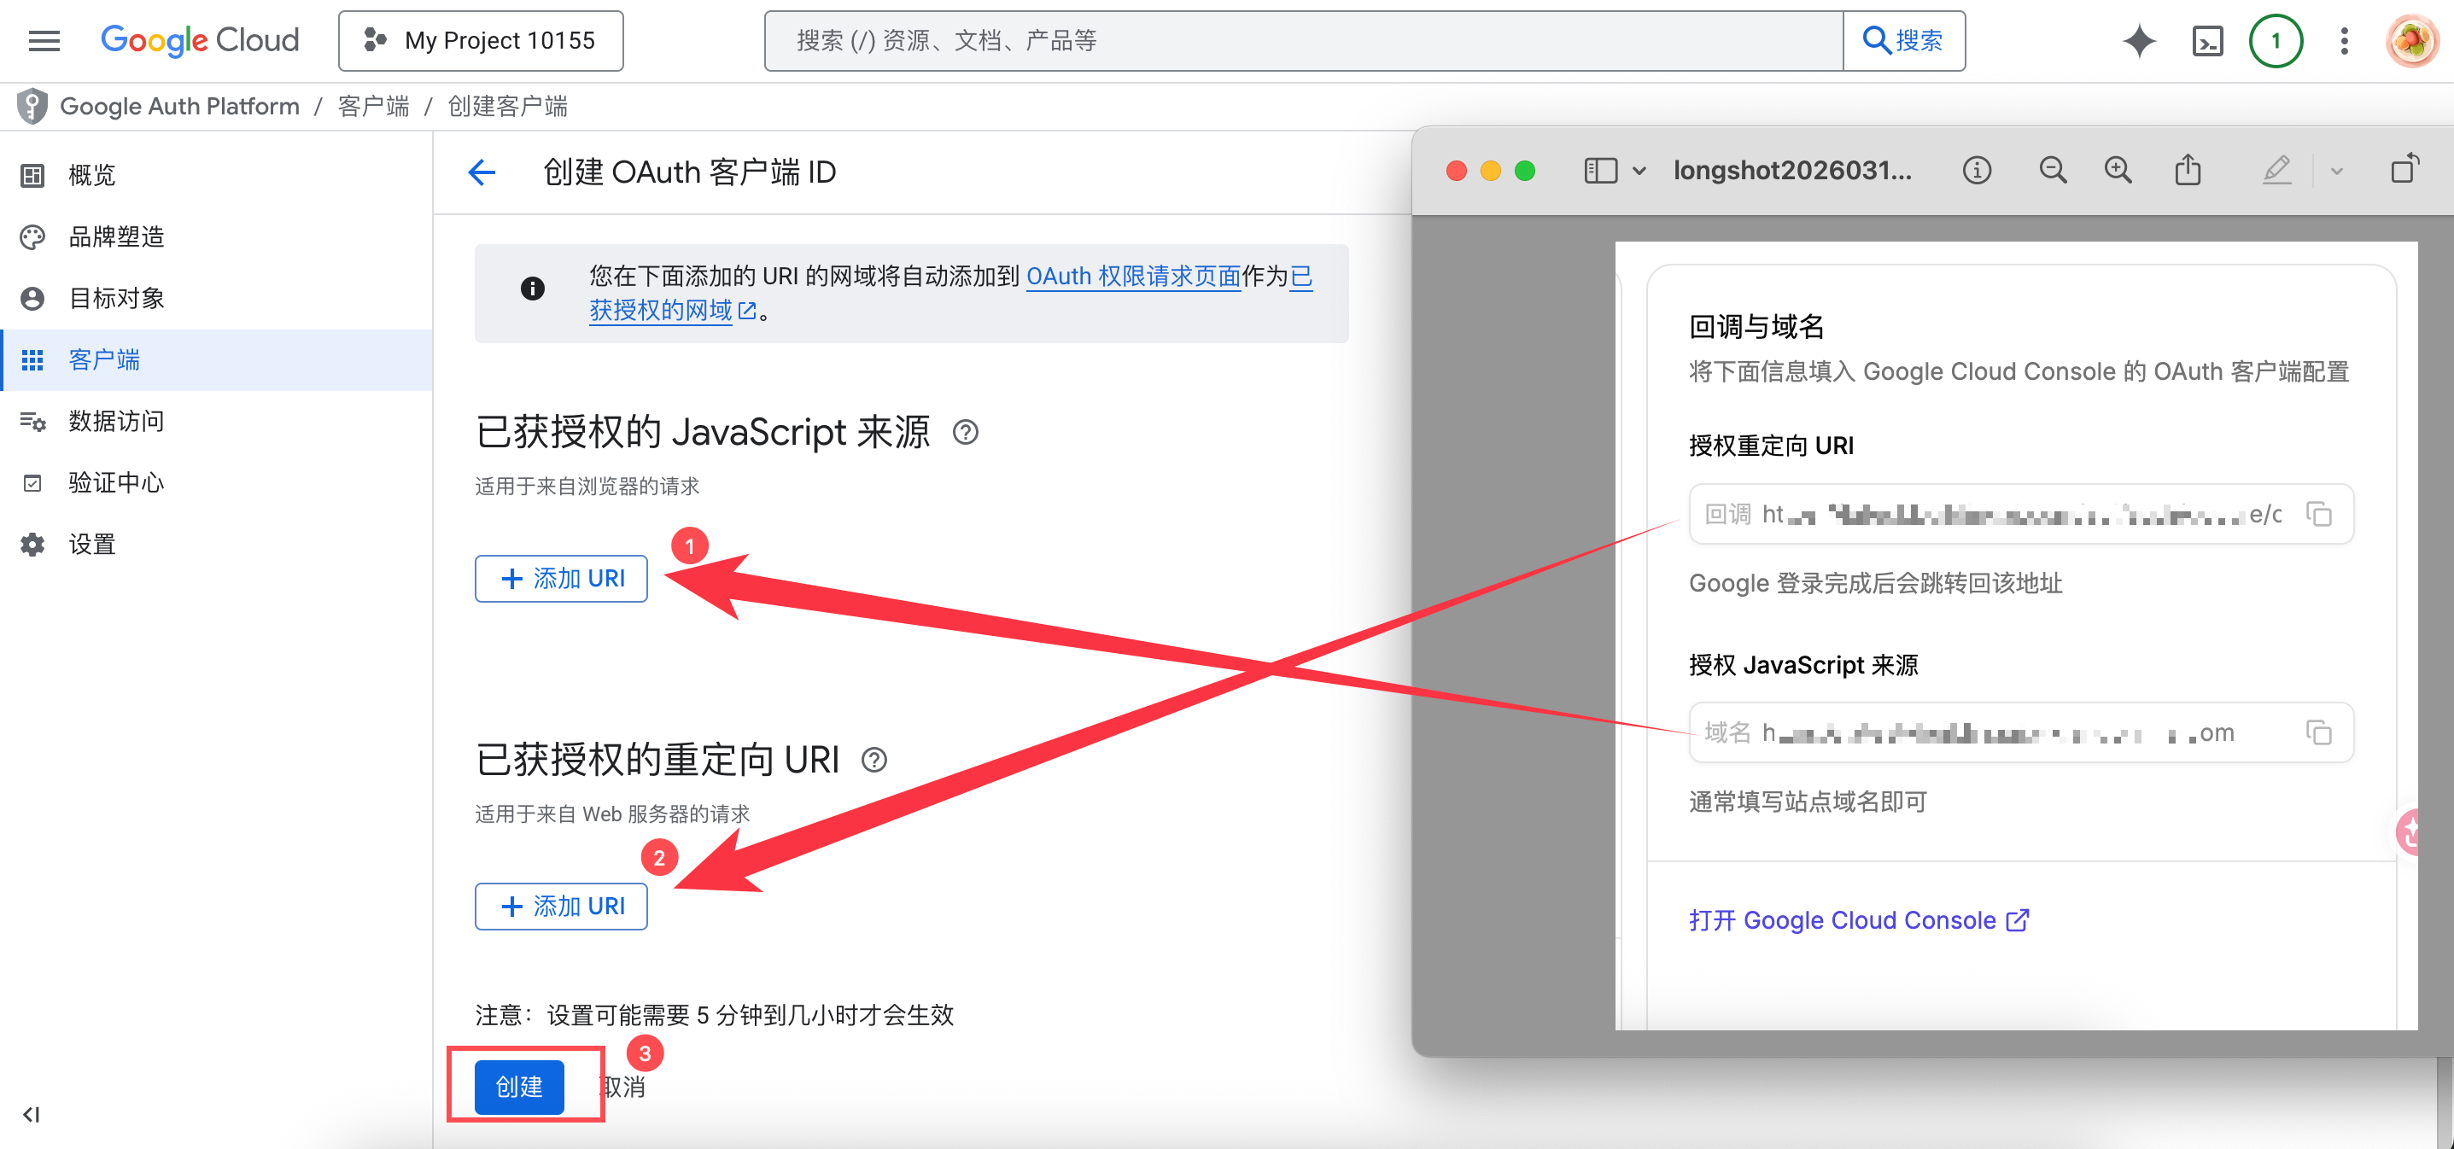
Task: Go to 客户端 breadcrumb link
Action: tap(373, 106)
